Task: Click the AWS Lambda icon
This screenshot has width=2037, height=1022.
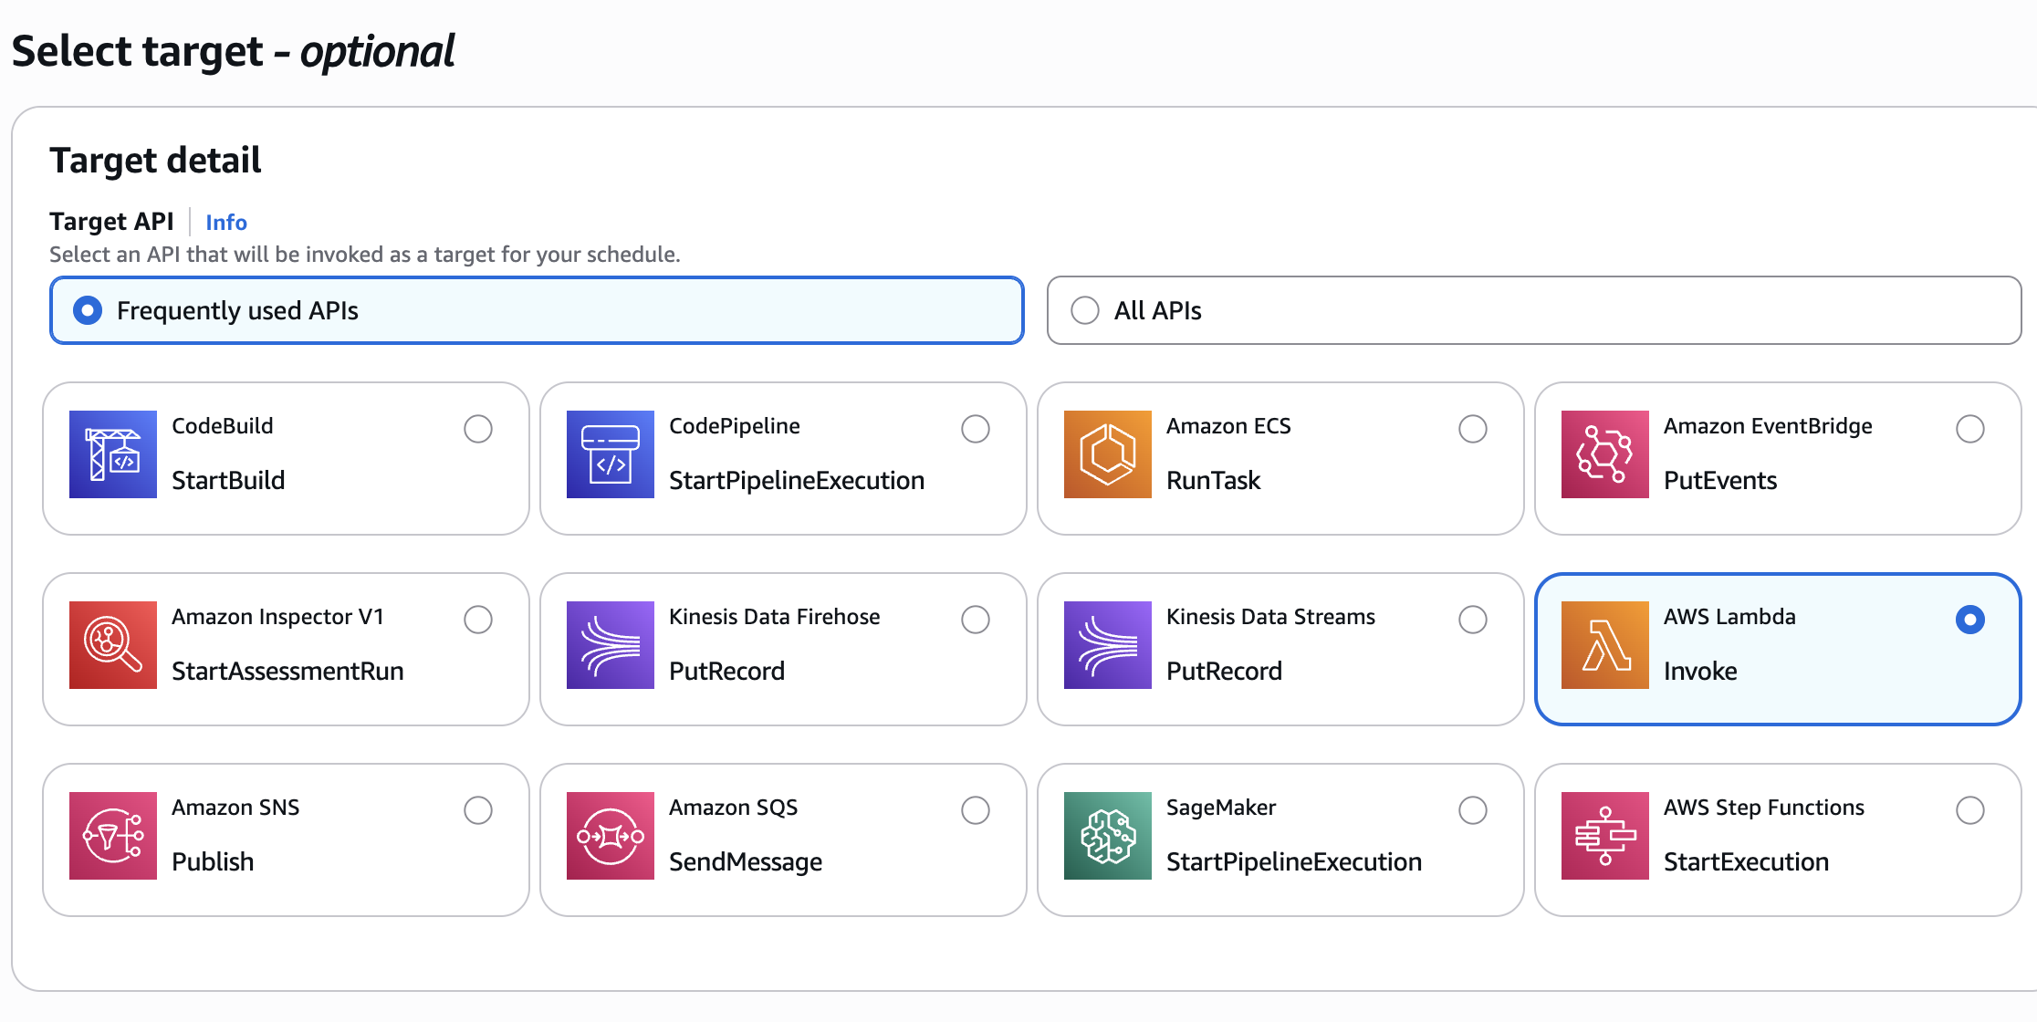Action: tap(1604, 645)
